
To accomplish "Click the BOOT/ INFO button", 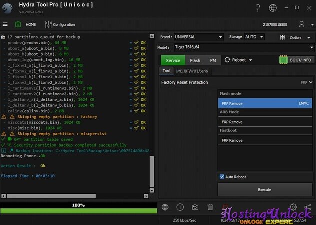I will [296, 60].
